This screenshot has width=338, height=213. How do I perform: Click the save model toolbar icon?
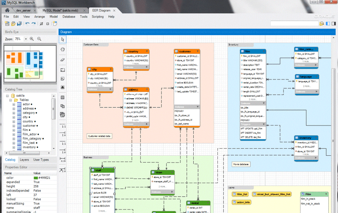coord(19,23)
